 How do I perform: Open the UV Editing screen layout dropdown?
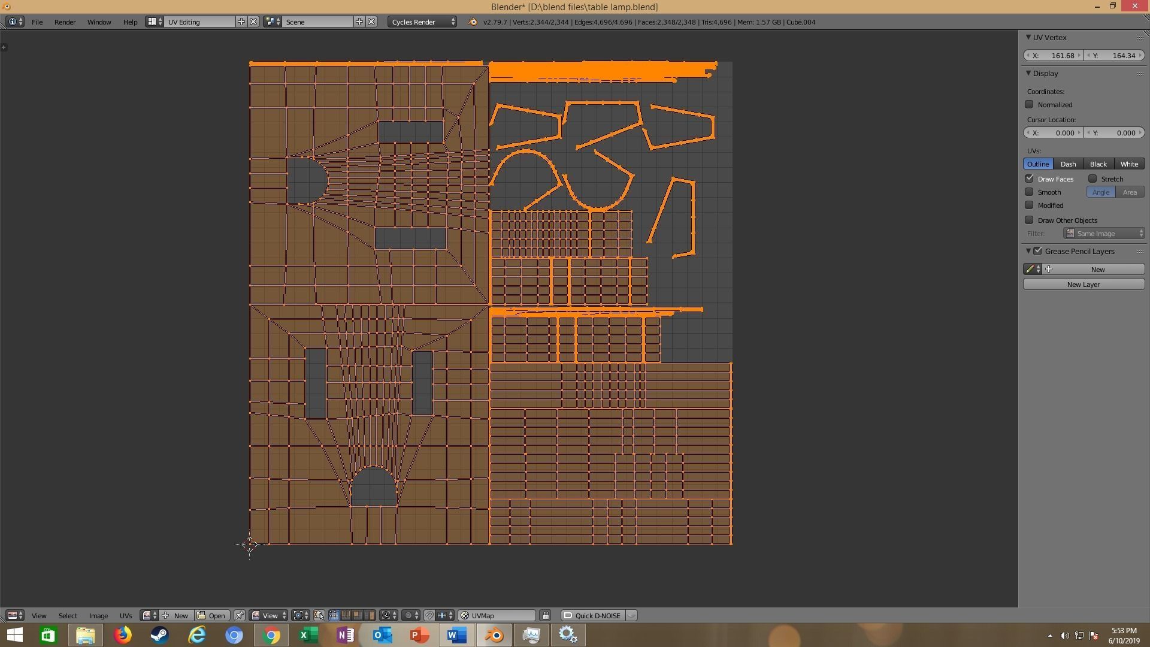154,22
